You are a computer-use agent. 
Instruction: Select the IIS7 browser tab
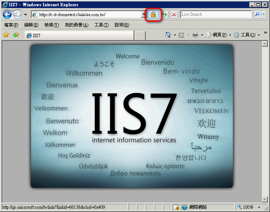pyautogui.click(x=79, y=35)
